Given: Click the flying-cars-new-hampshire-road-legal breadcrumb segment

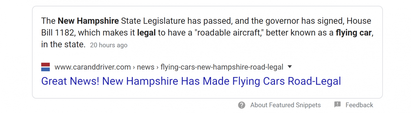Looking at the screenshot, I should (222, 67).
